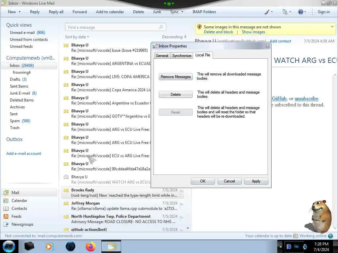Image resolution: width=338 pixels, height=253 pixels.
Task: Open dropdown arrow next to menus icon
Action: (x=290, y=12)
